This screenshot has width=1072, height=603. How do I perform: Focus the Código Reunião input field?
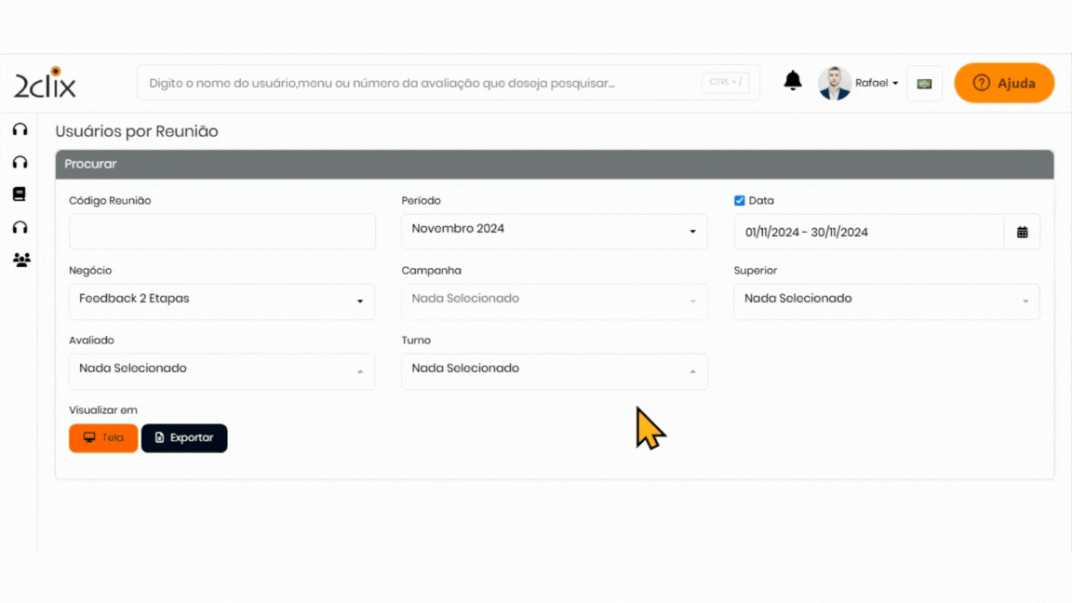[222, 232]
